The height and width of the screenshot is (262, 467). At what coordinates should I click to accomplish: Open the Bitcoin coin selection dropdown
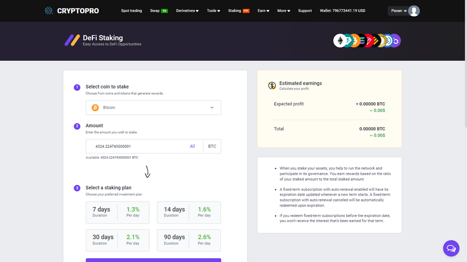153,107
